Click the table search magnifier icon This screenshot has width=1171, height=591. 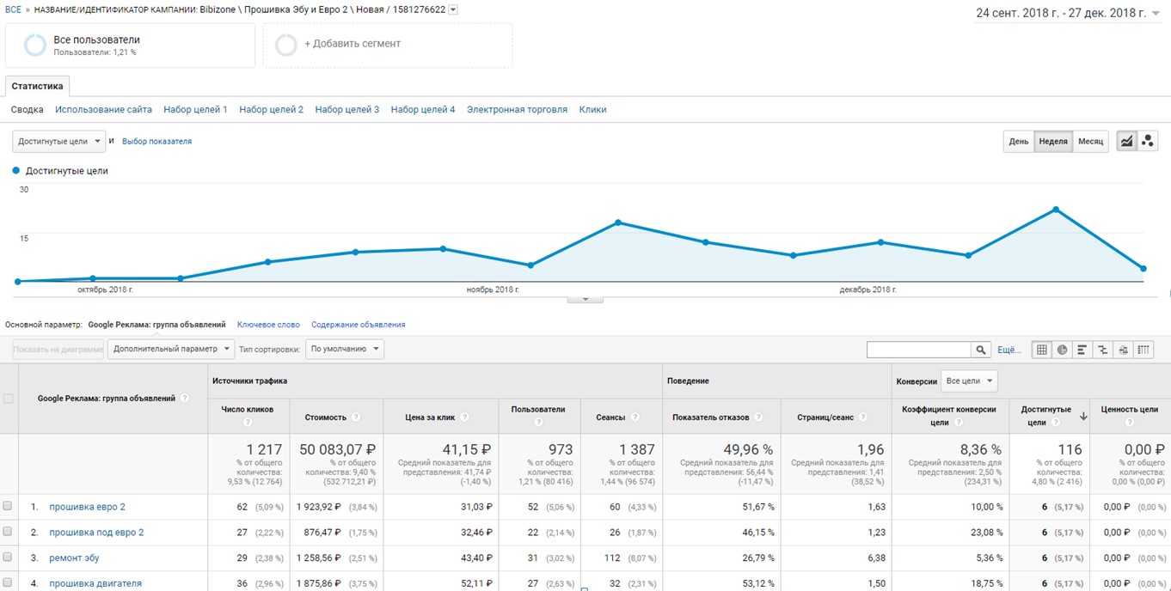981,350
